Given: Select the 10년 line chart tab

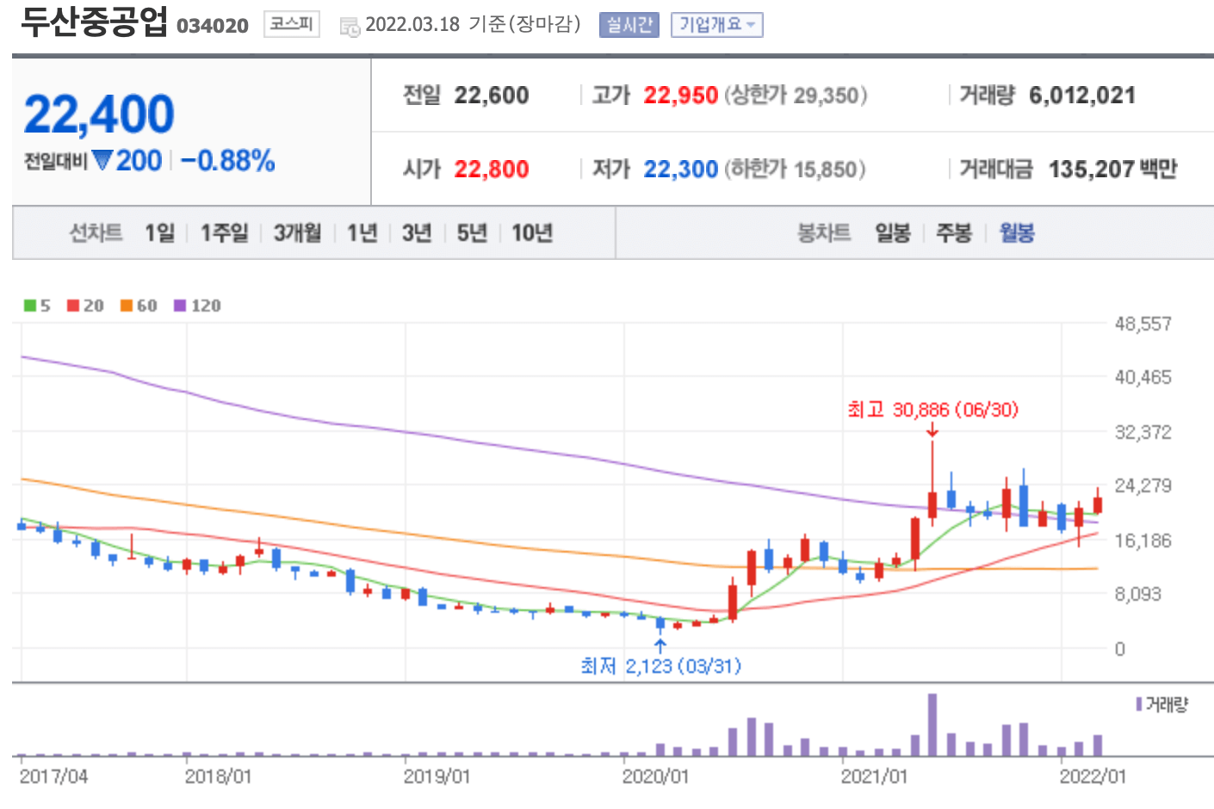Looking at the screenshot, I should (x=532, y=232).
